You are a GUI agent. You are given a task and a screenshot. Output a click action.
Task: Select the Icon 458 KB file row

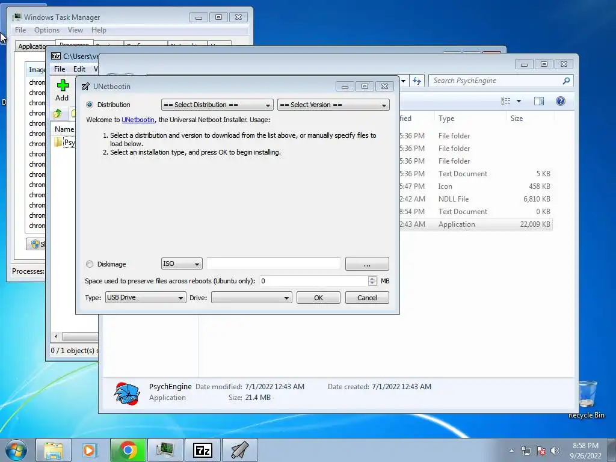coord(475,186)
